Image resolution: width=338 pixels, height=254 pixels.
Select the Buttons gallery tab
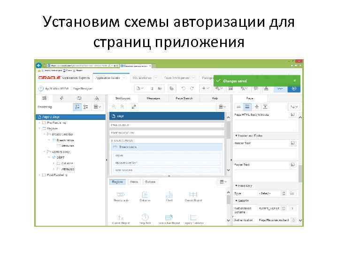click(x=150, y=182)
